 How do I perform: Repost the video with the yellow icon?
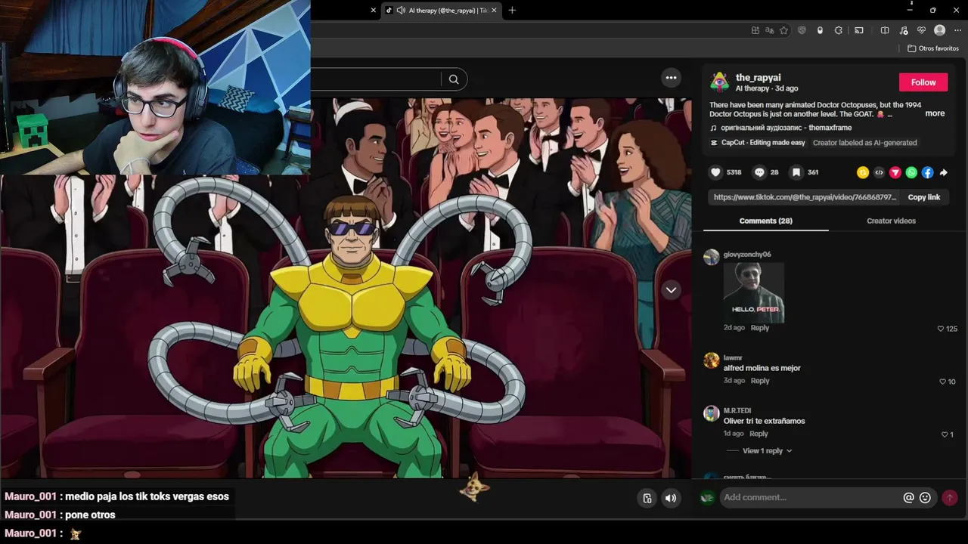coord(862,172)
